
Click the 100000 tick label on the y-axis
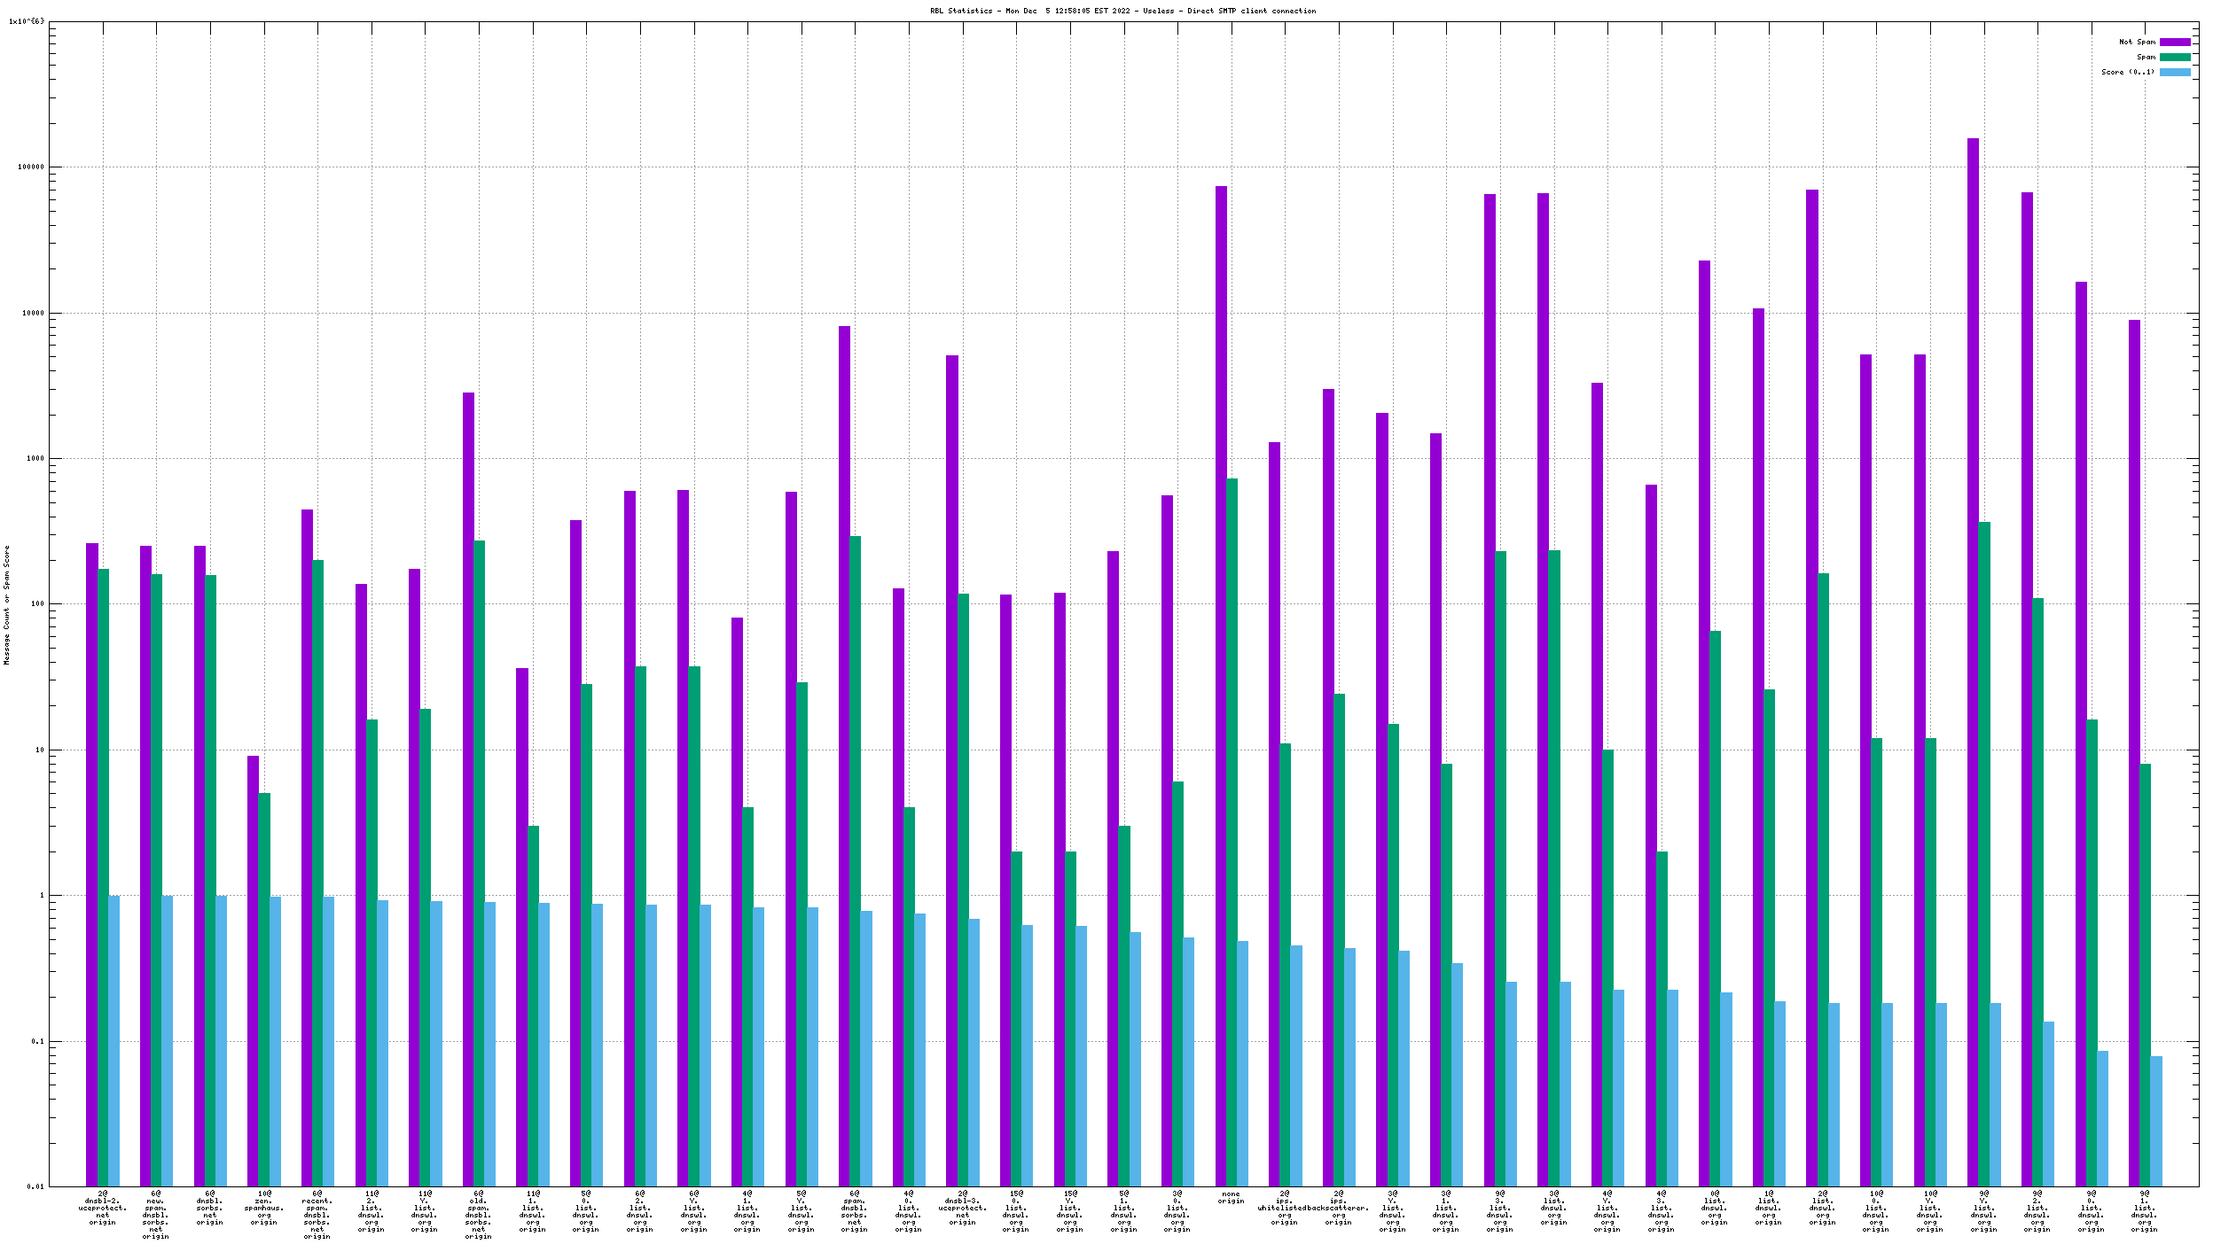point(31,167)
